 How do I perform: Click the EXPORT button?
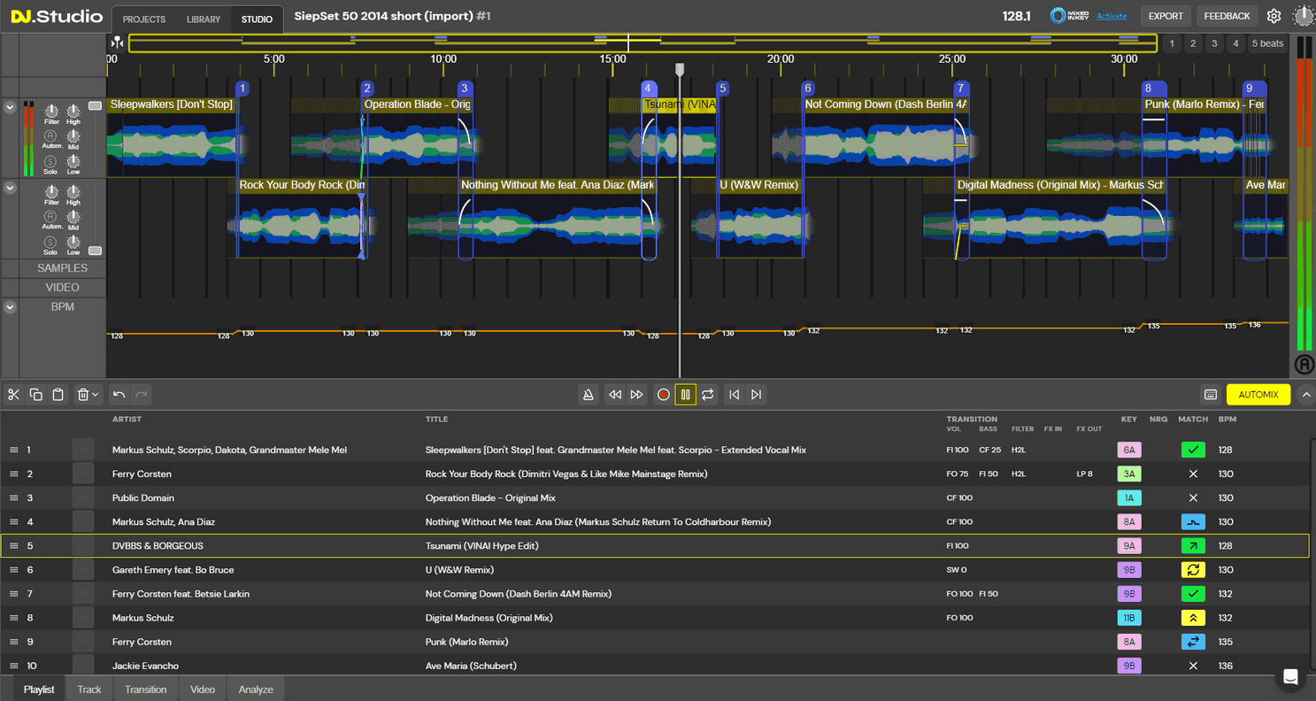(x=1165, y=15)
